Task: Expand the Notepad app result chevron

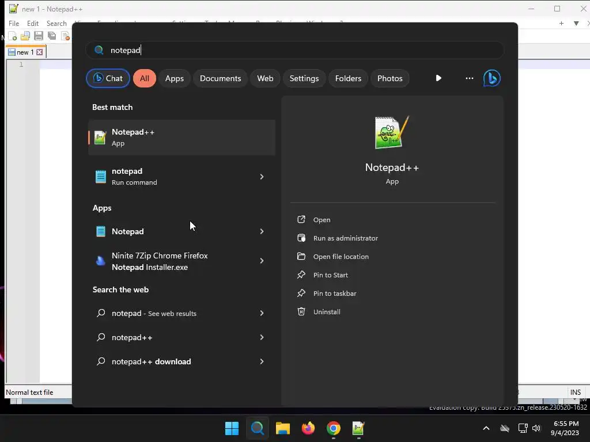Action: click(262, 231)
